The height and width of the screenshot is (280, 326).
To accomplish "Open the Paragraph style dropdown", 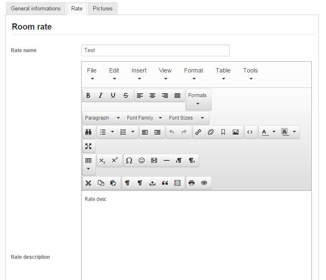I will [103, 118].
